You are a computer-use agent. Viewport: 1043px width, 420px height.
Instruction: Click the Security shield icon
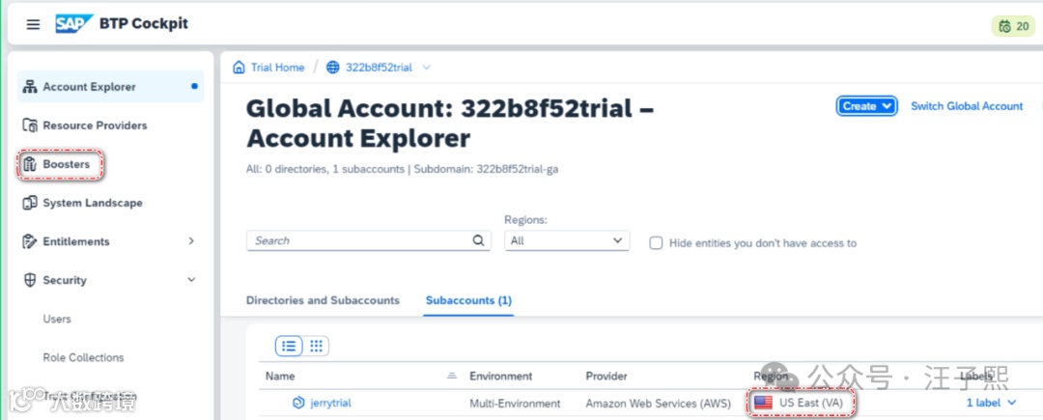click(29, 280)
